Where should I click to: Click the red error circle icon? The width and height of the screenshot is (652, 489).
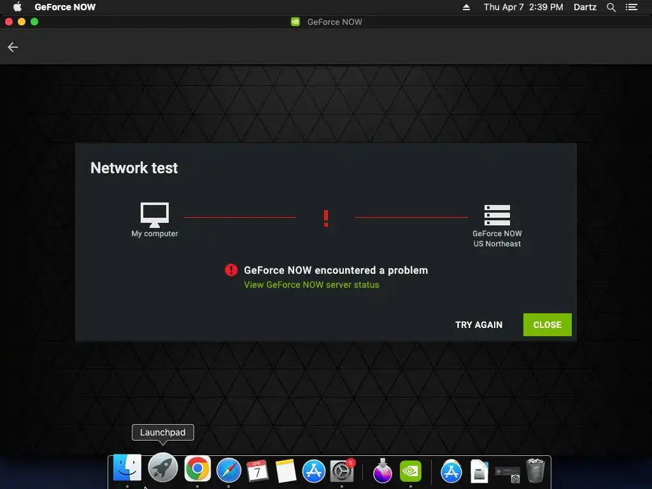(x=231, y=270)
